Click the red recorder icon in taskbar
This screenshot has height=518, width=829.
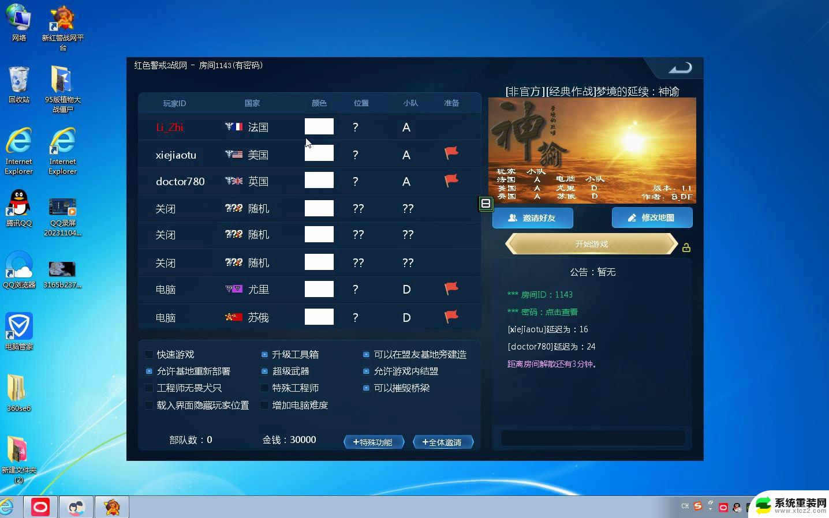tap(40, 507)
